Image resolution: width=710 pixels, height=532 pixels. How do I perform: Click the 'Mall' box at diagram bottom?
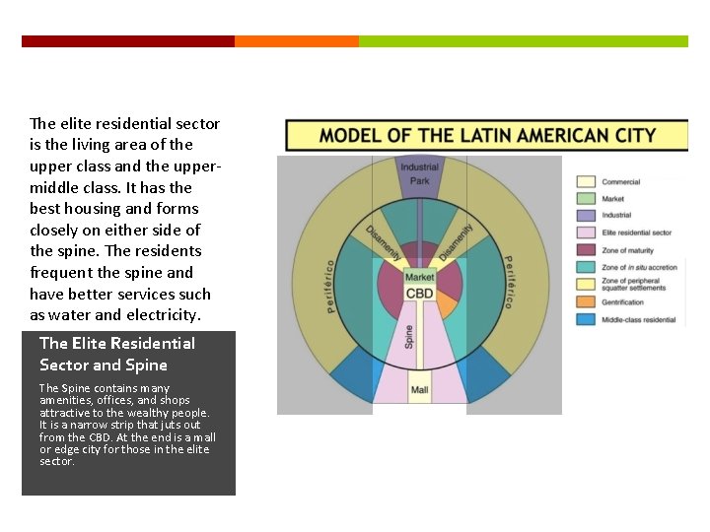pyautogui.click(x=419, y=389)
